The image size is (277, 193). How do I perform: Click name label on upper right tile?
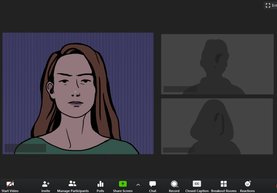pos(180,89)
